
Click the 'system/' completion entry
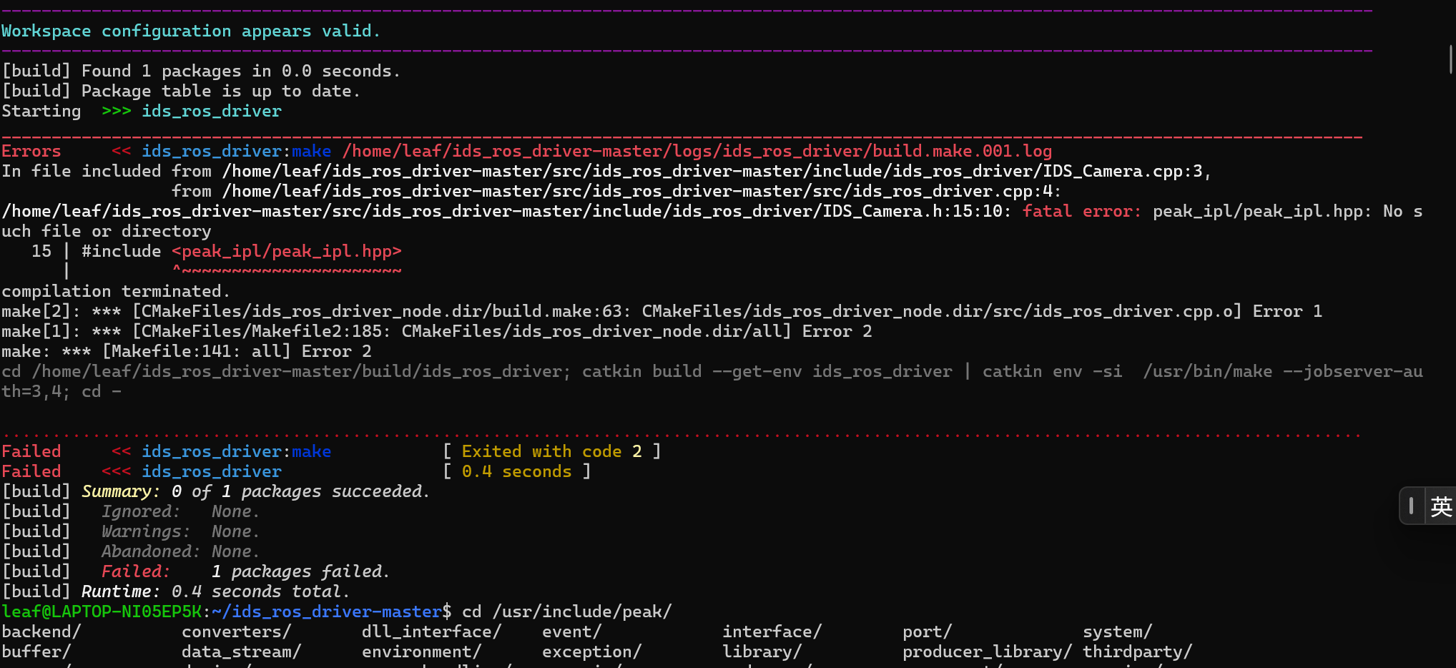[x=1118, y=632]
